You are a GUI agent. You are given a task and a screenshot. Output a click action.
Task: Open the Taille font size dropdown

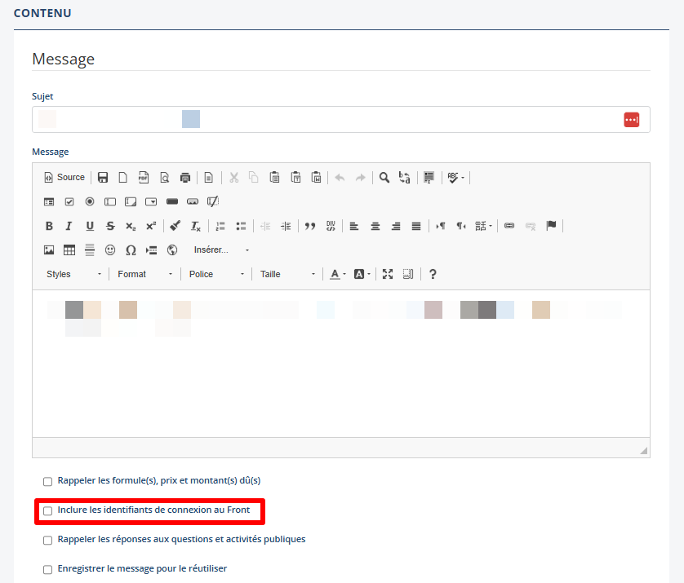[x=287, y=274]
